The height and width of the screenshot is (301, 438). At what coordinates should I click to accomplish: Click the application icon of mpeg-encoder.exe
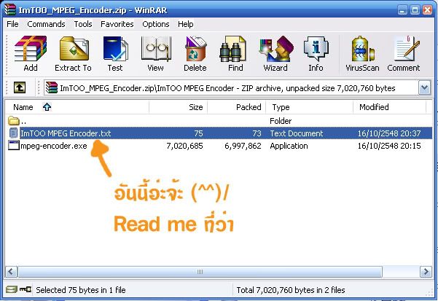pyautogui.click(x=13, y=146)
